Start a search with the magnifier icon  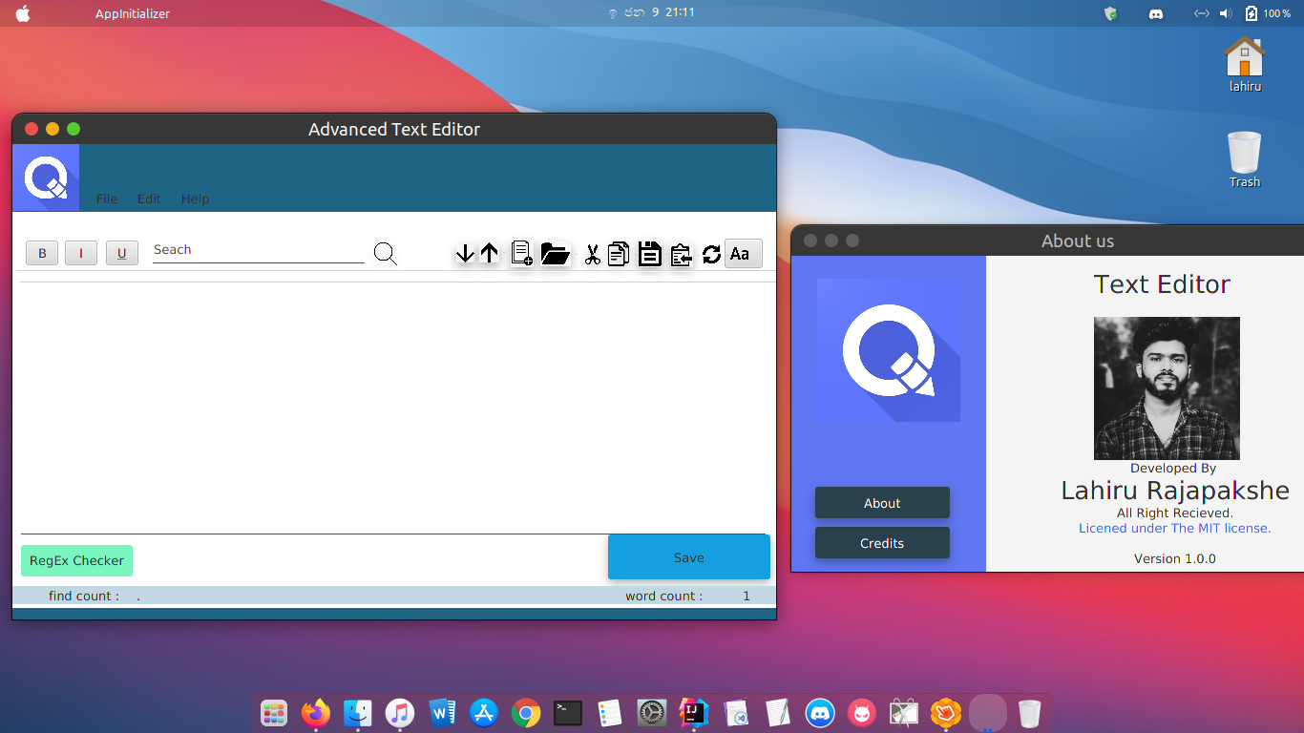pos(385,253)
